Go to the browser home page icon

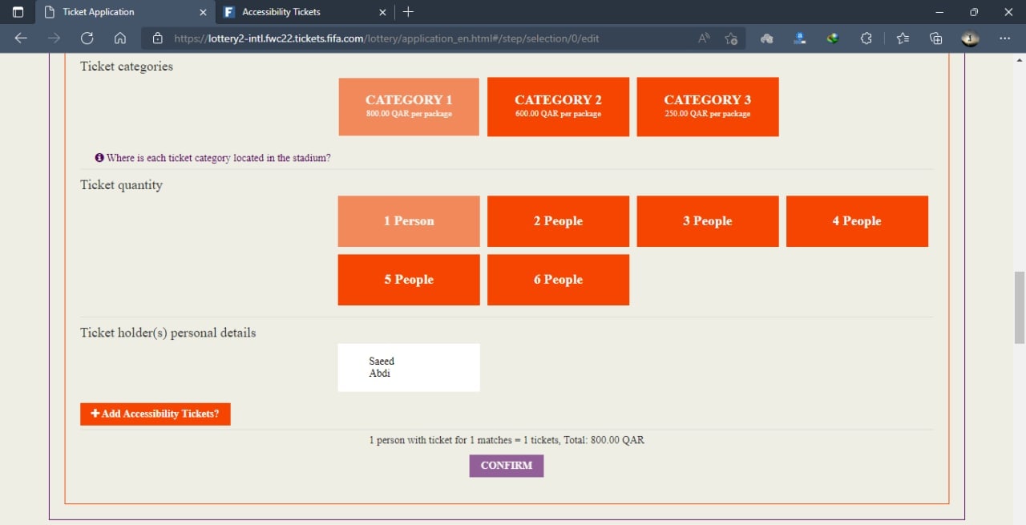120,38
